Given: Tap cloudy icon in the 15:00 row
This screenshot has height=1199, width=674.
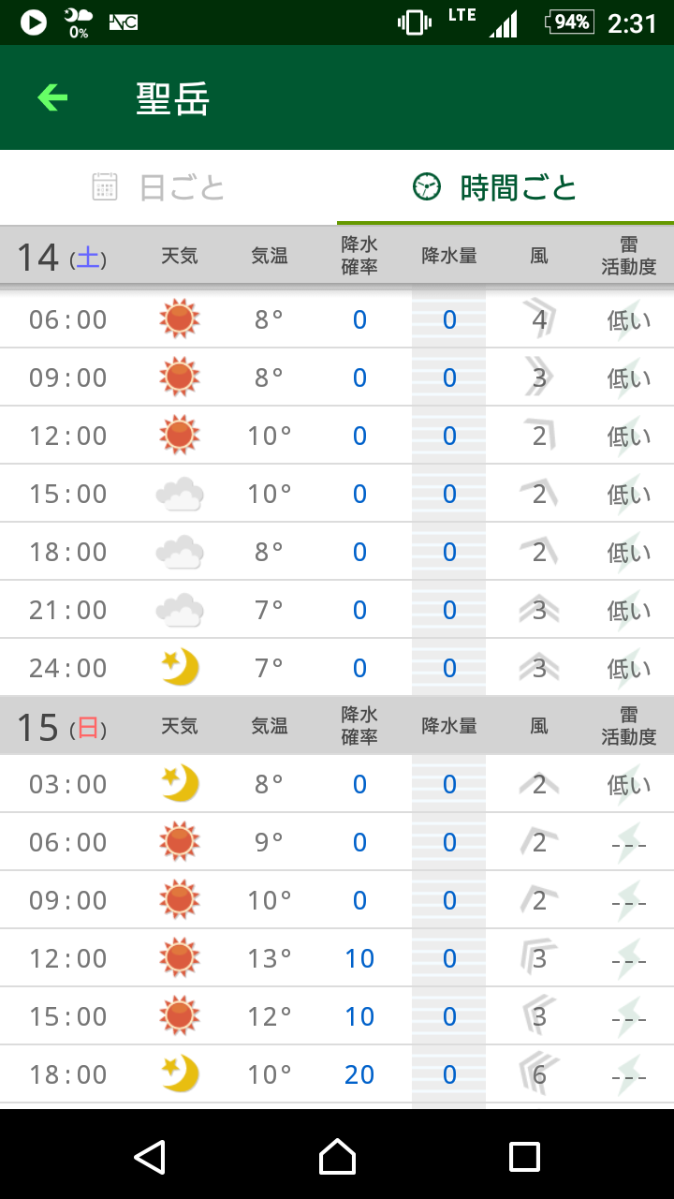Looking at the screenshot, I should tap(179, 494).
